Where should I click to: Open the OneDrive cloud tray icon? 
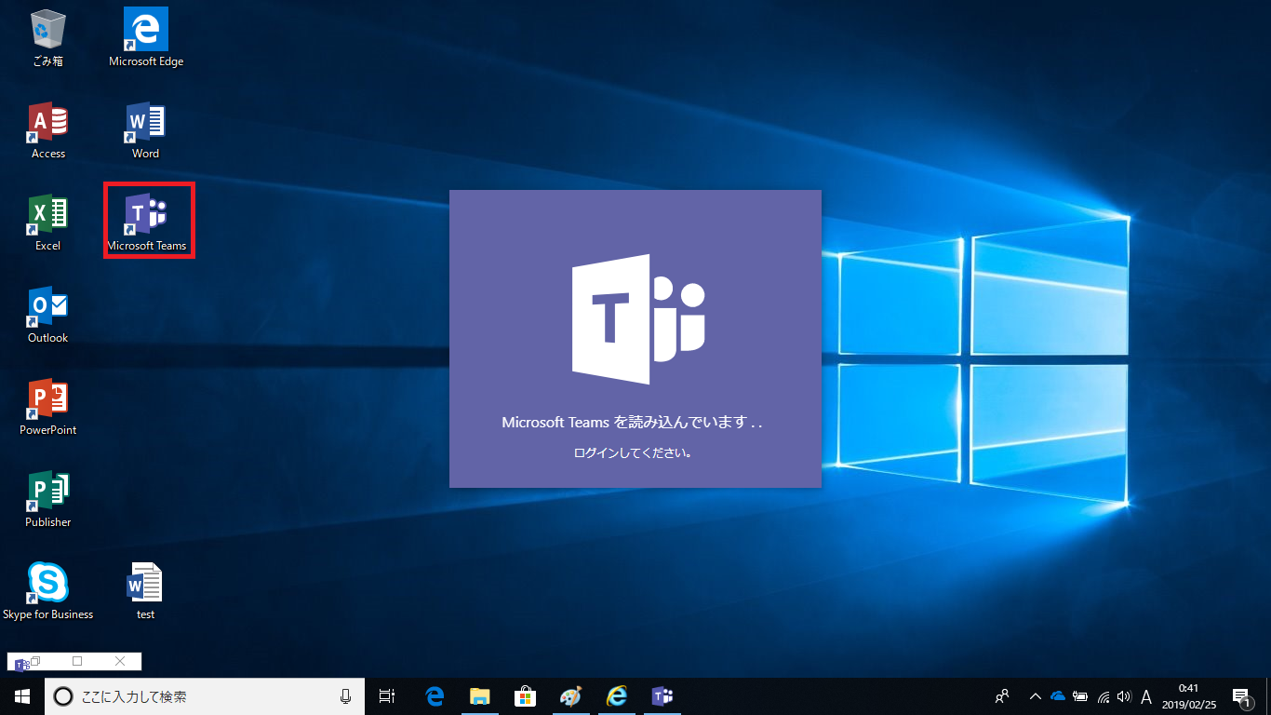point(1058,695)
